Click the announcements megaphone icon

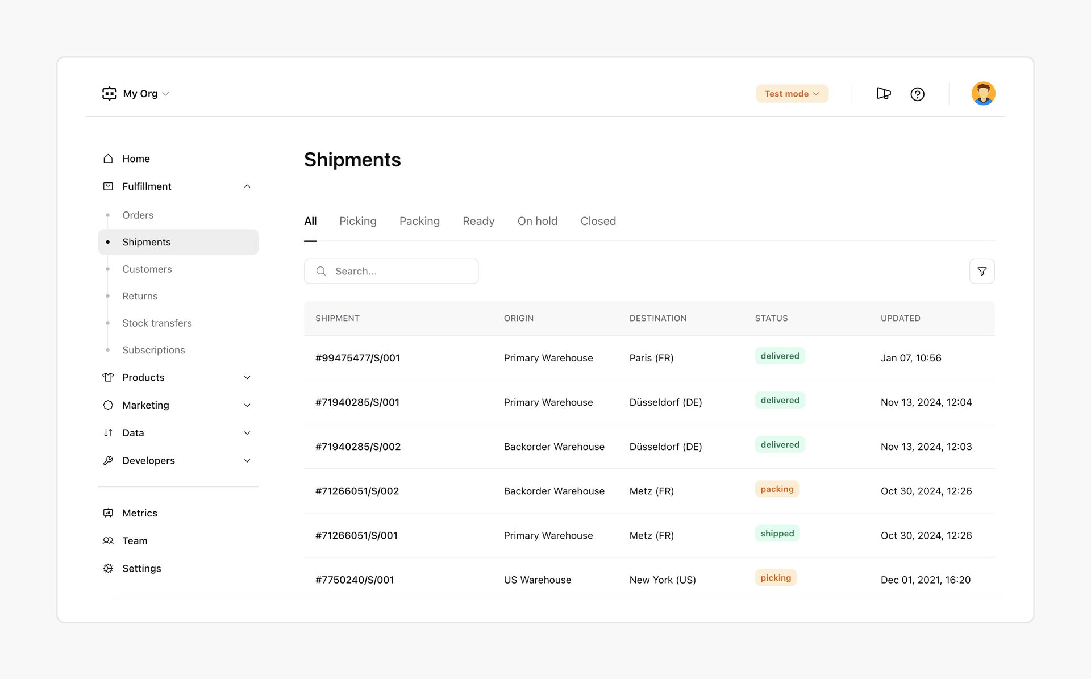(884, 94)
